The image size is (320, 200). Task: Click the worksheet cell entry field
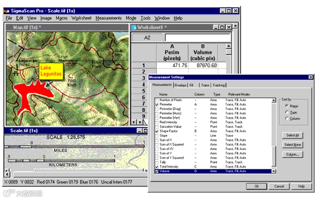[x=198, y=38]
